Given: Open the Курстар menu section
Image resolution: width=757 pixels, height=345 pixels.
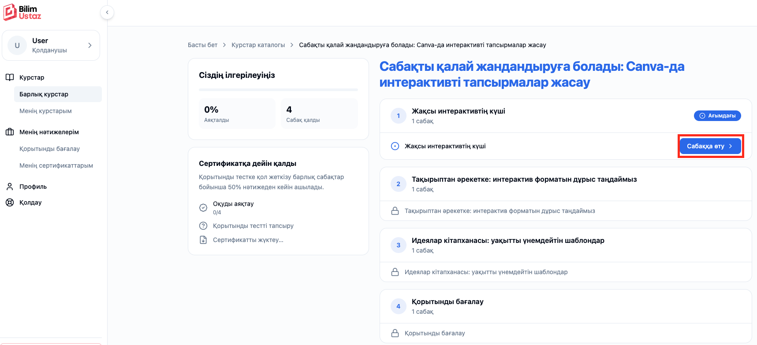Looking at the screenshot, I should click(x=32, y=77).
